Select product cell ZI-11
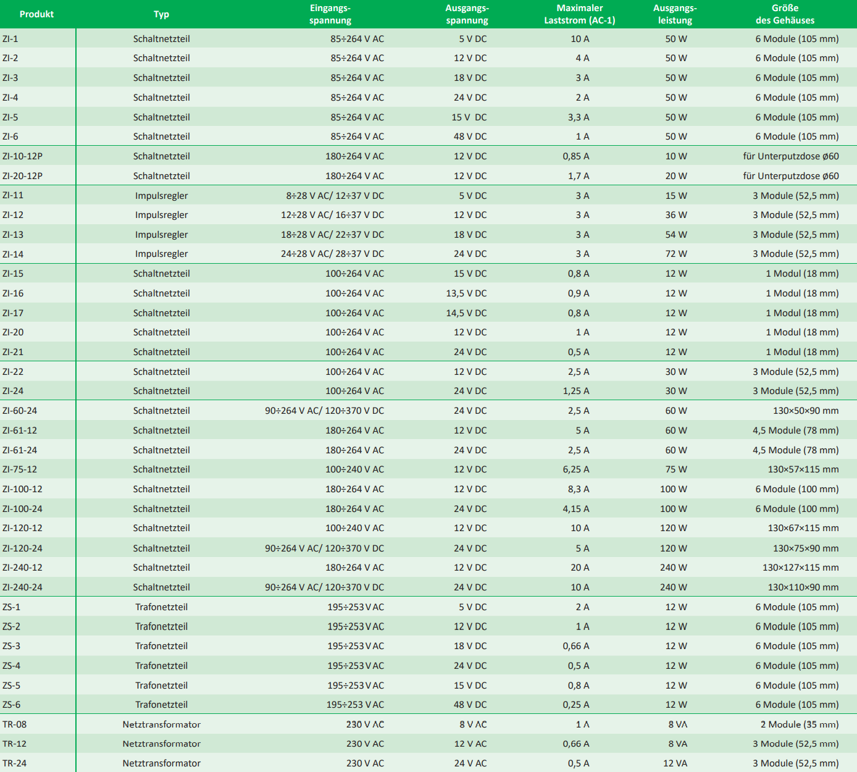Screen dimensions: 857x772 13,195
